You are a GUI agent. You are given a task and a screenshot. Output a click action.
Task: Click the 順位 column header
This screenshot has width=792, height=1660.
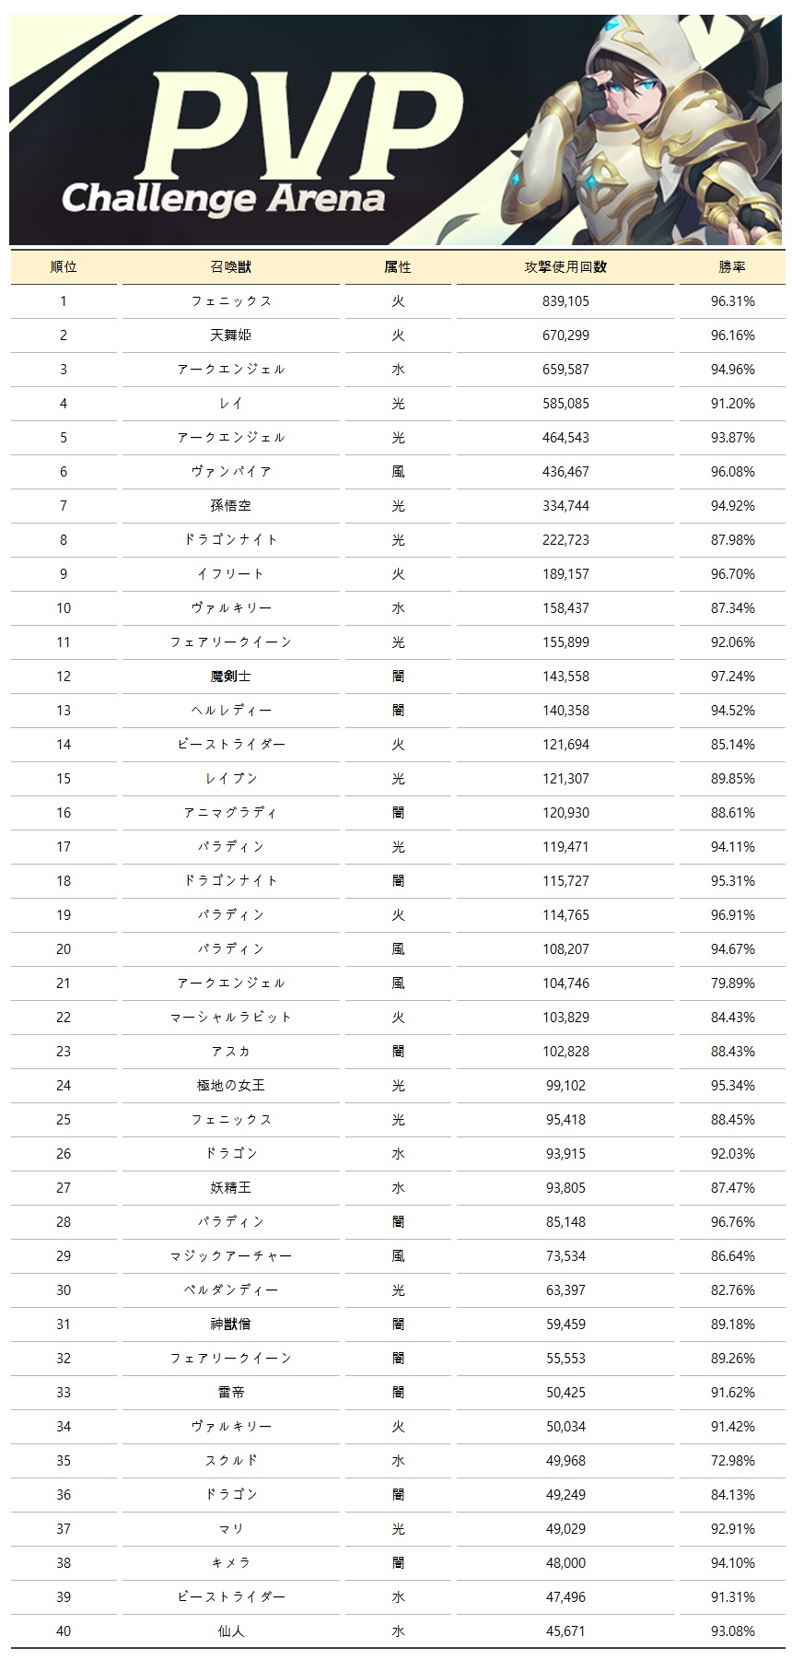click(64, 267)
